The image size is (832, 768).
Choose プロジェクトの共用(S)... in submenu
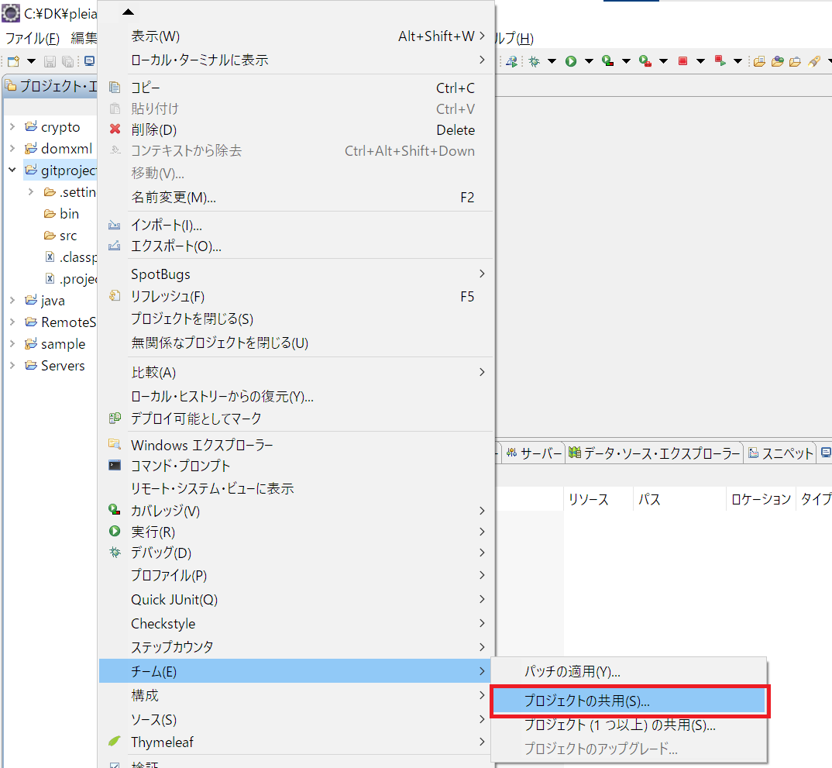(x=629, y=701)
